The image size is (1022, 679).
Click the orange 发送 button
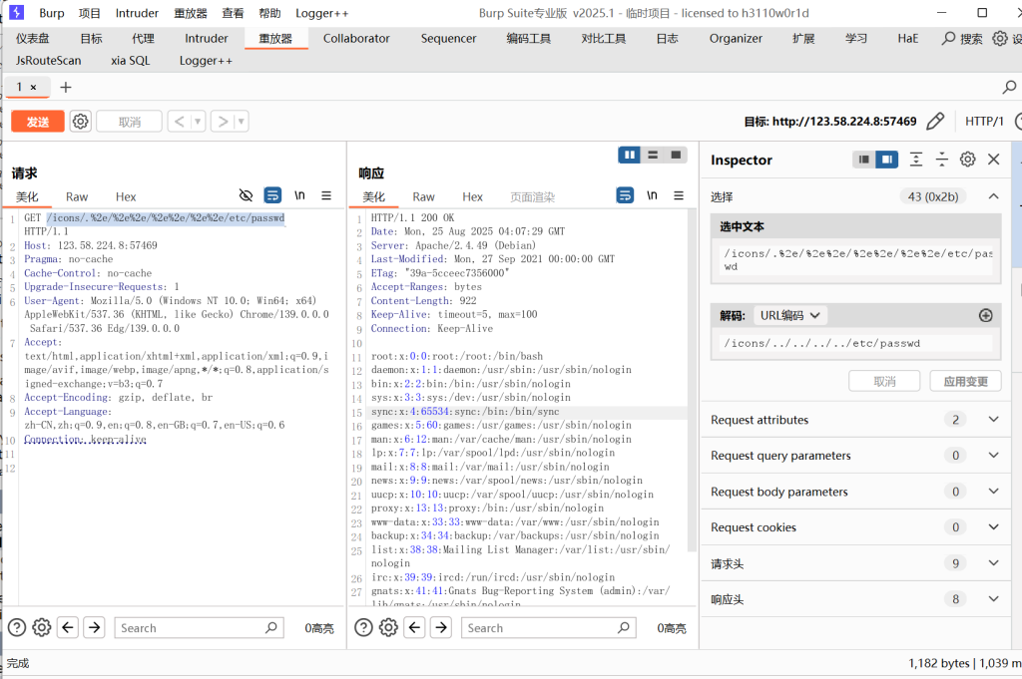[38, 121]
